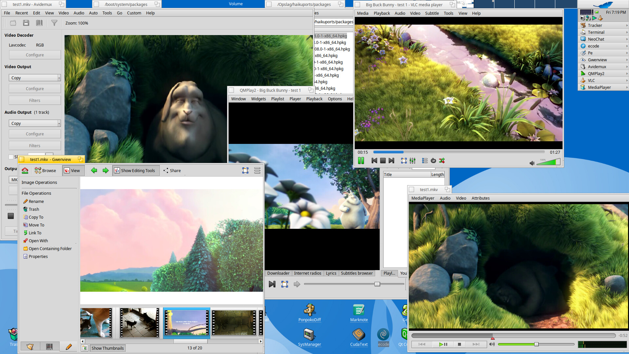Open Audio Output Copy dropdown

[35, 123]
